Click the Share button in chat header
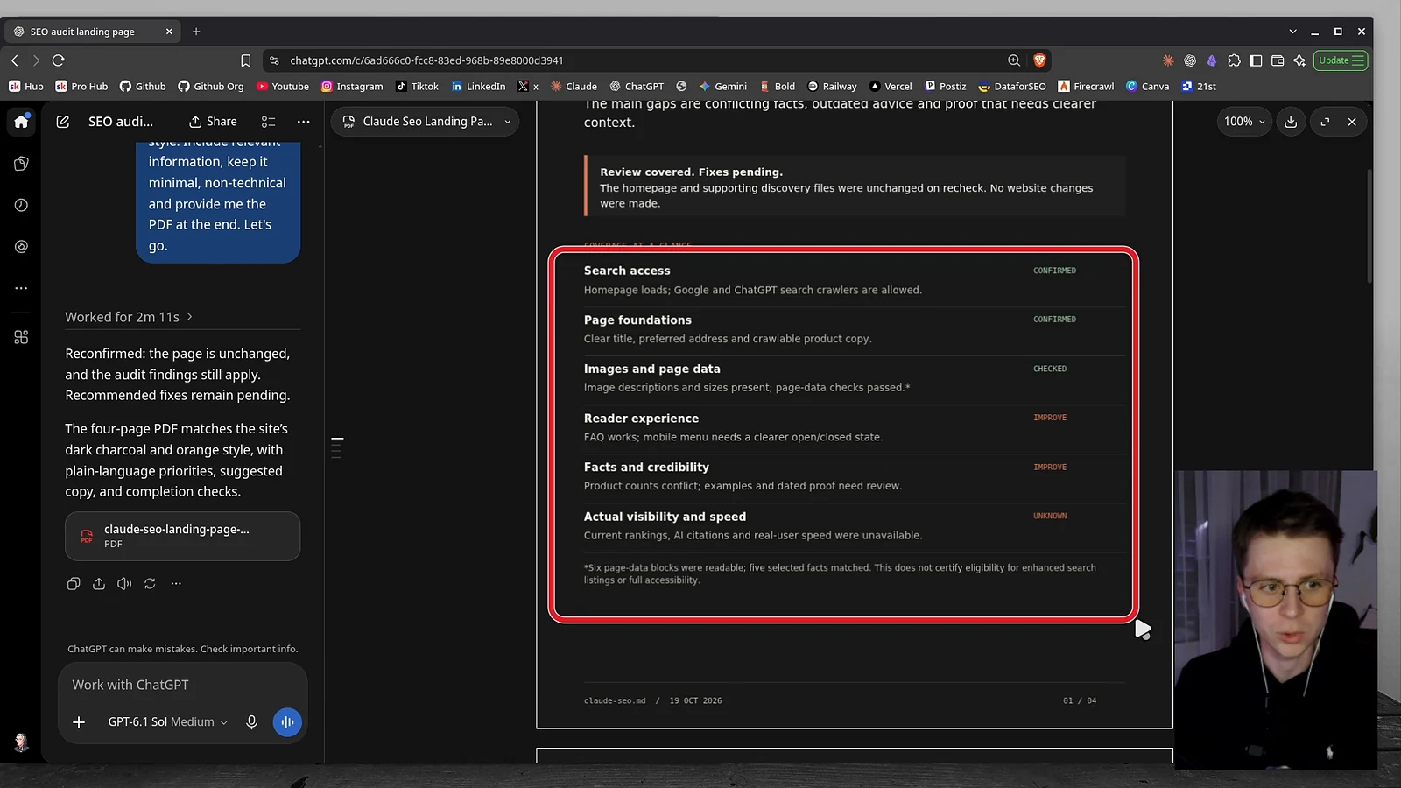Screen dimensions: 1401x788 213,122
